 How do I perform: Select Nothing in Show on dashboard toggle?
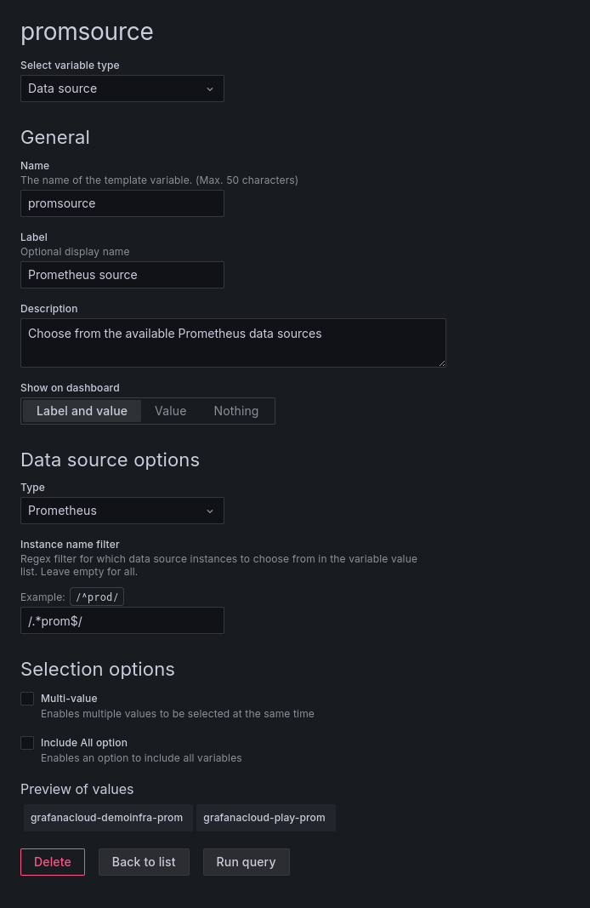[235, 410]
